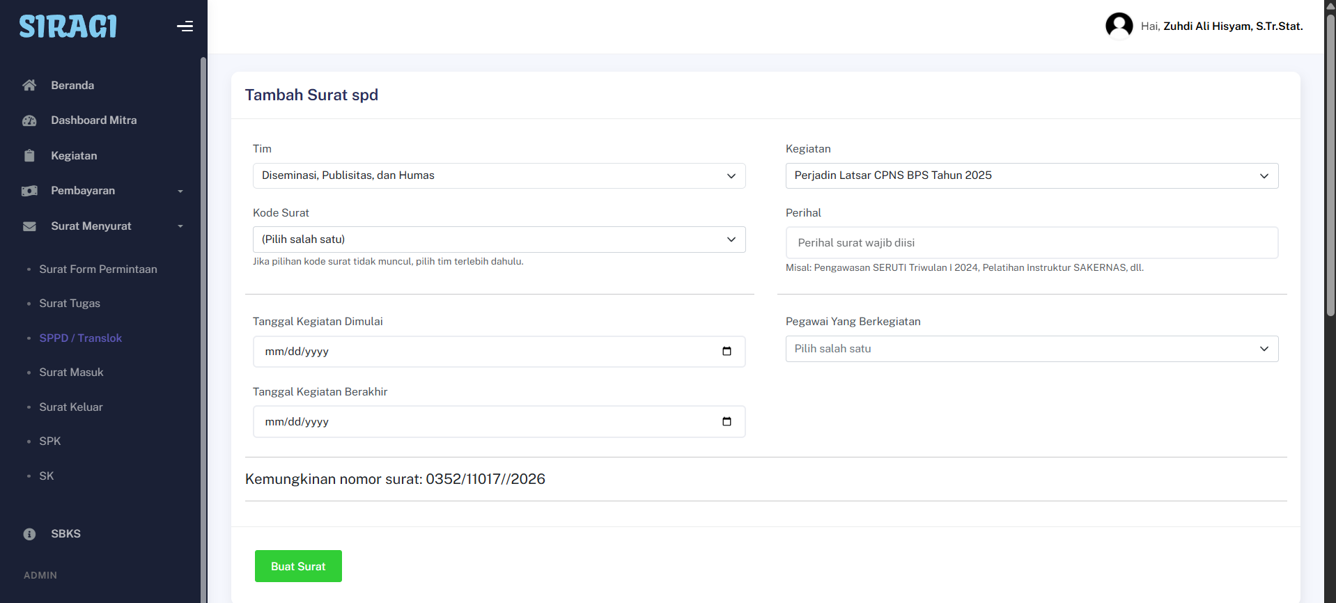Open the Kegiatan dropdown
The height and width of the screenshot is (603, 1336).
click(x=1031, y=175)
